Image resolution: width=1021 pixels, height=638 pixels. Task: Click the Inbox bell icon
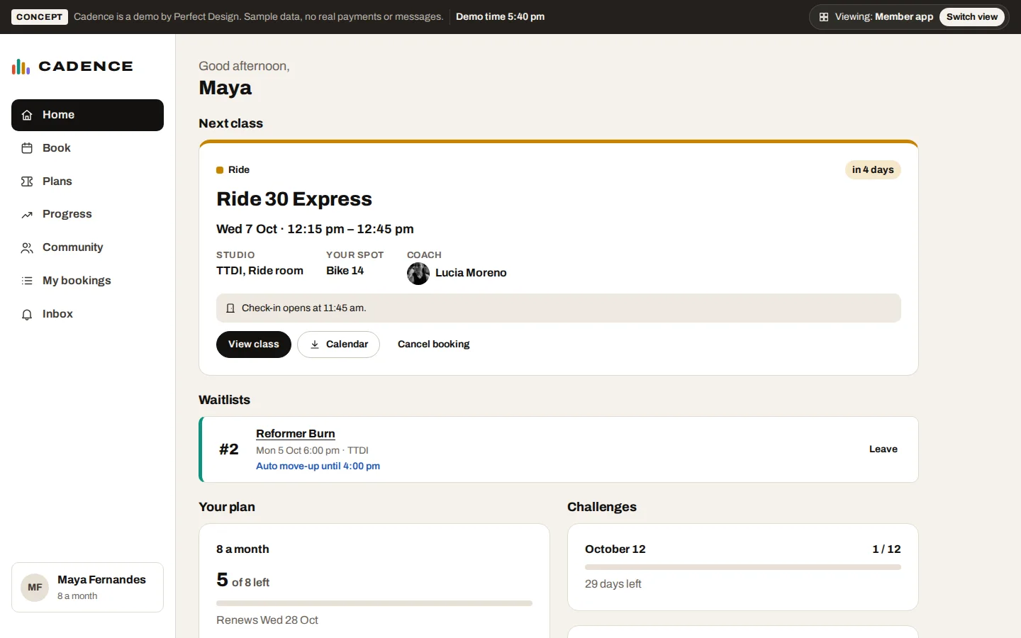click(x=27, y=314)
